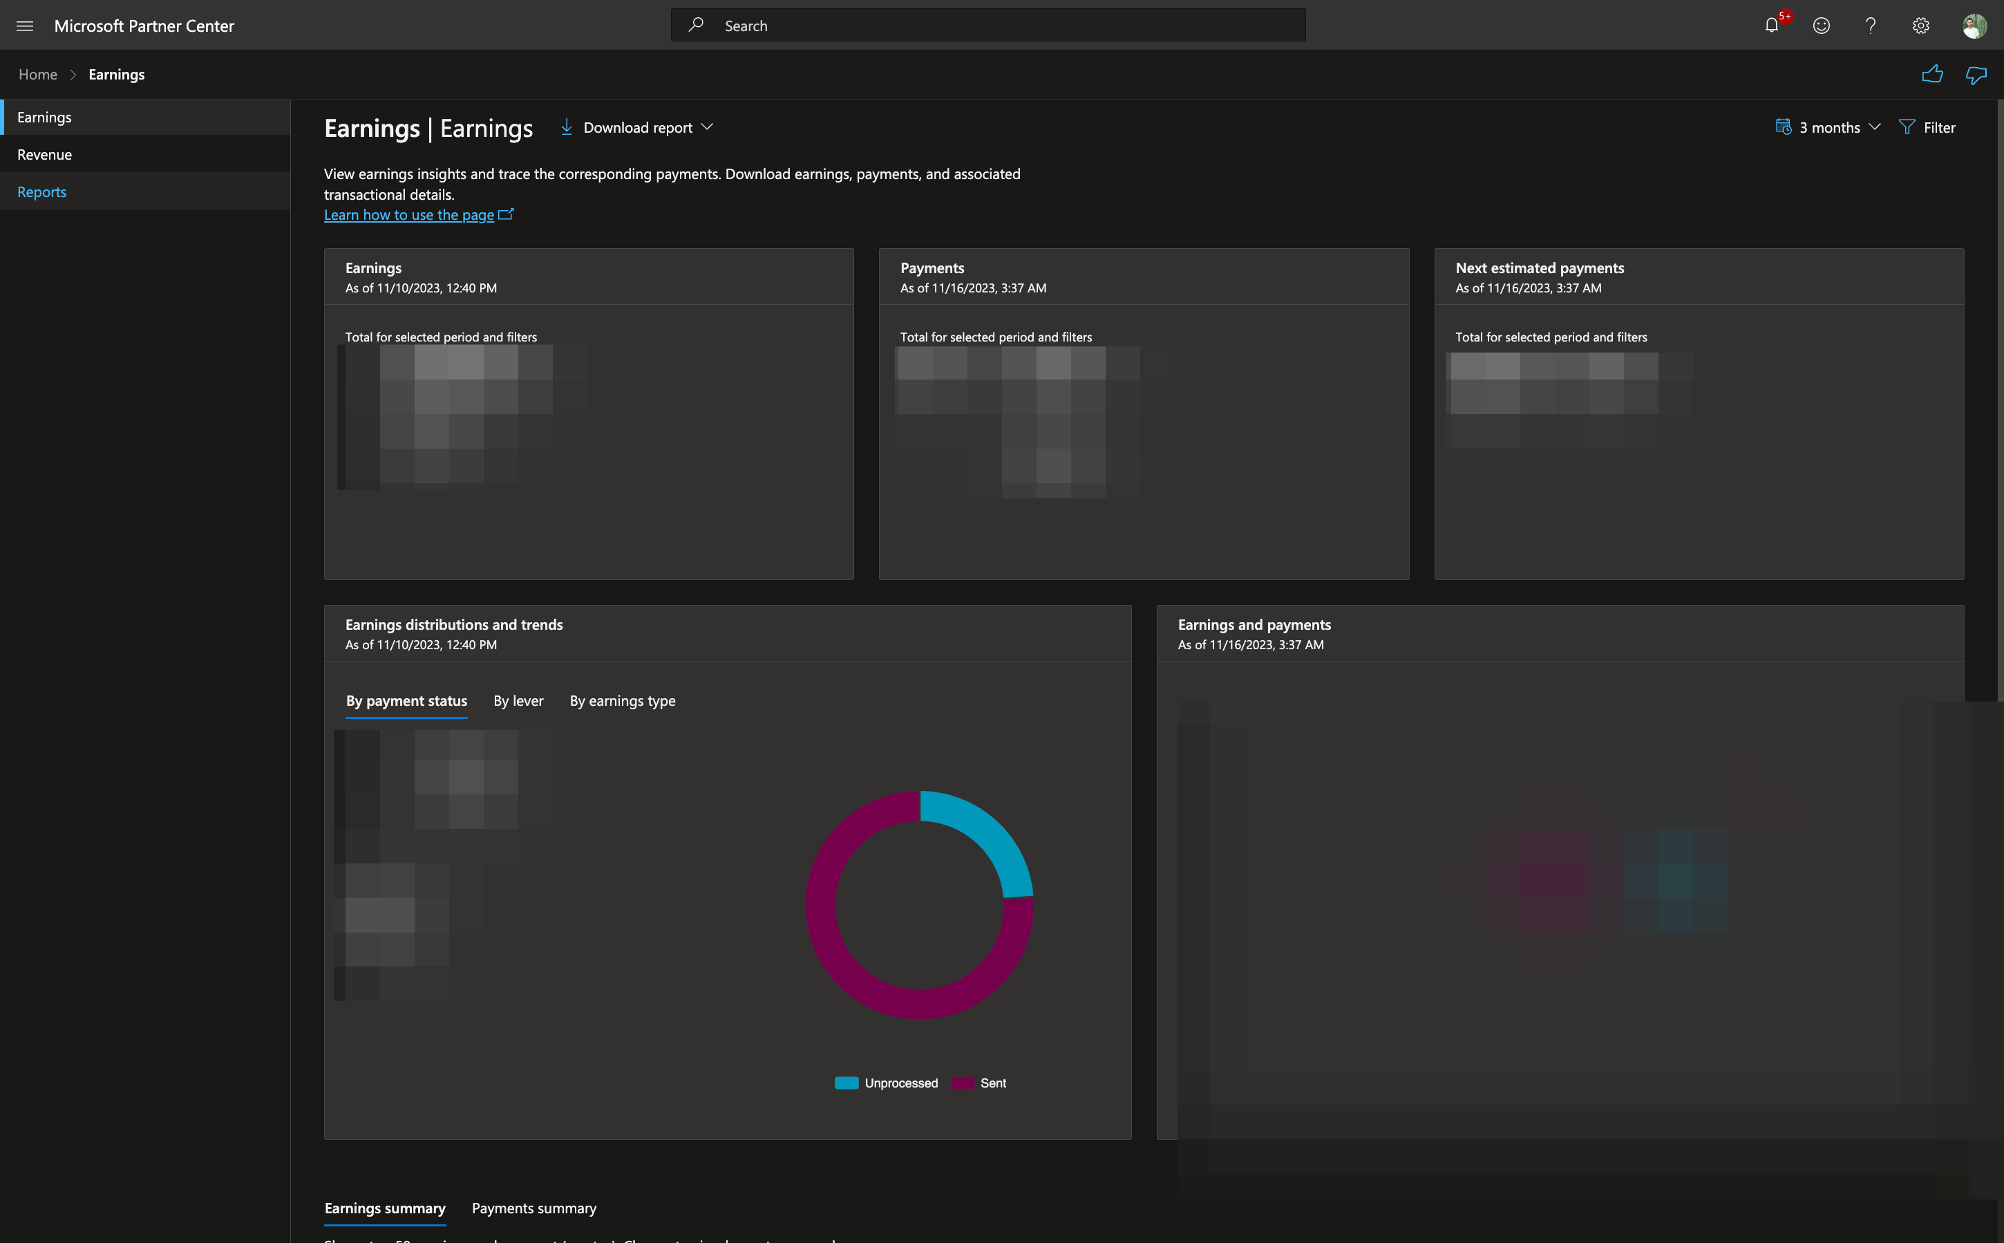The height and width of the screenshot is (1243, 2004).
Task: Open Learn how to use the page link
Action: [408, 214]
